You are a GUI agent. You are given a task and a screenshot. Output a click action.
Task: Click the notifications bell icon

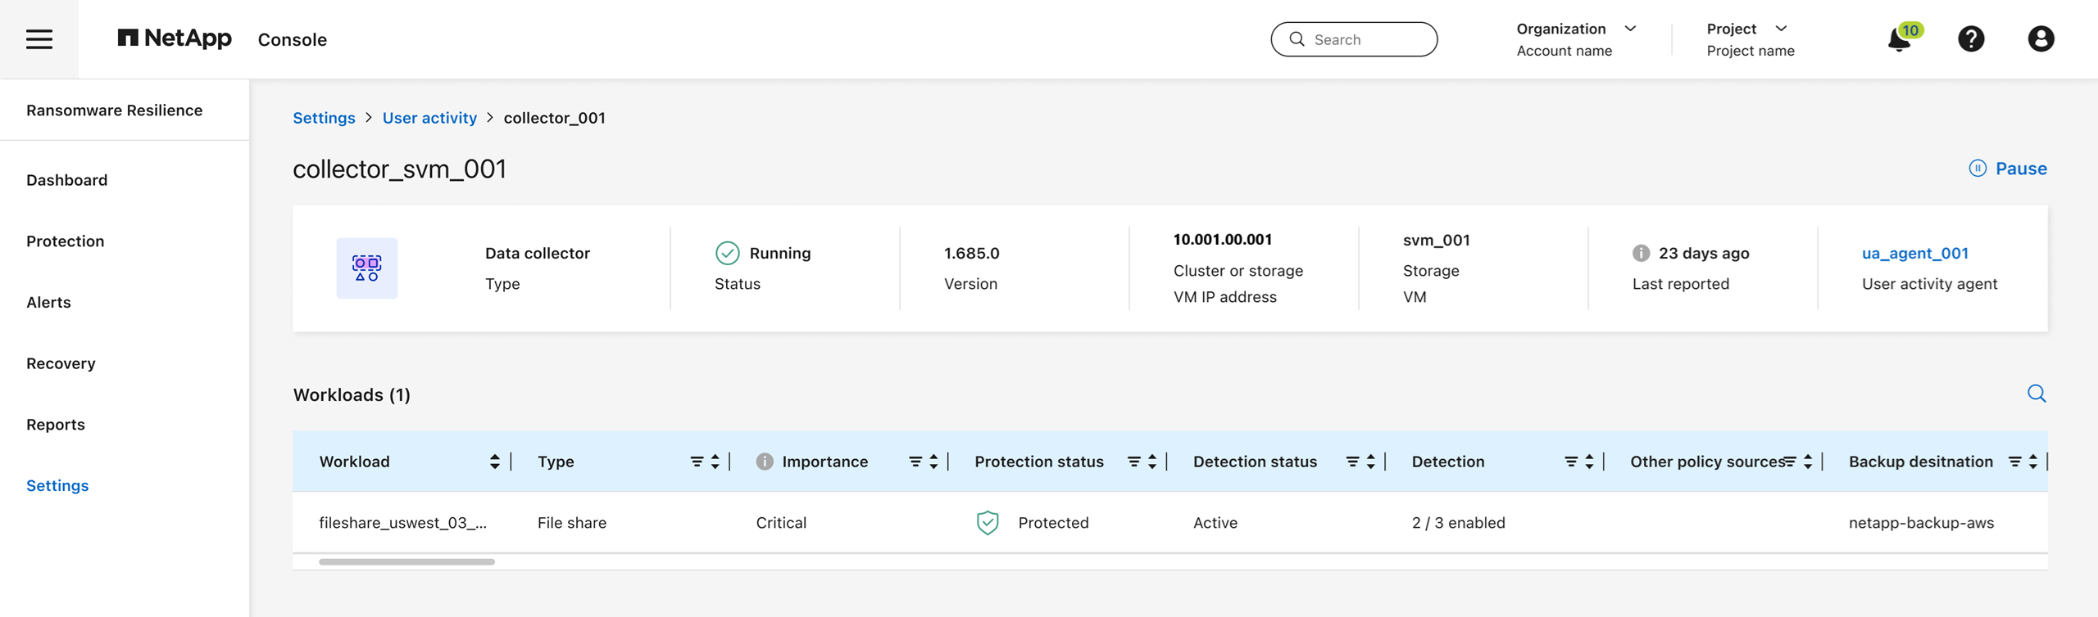[1898, 39]
